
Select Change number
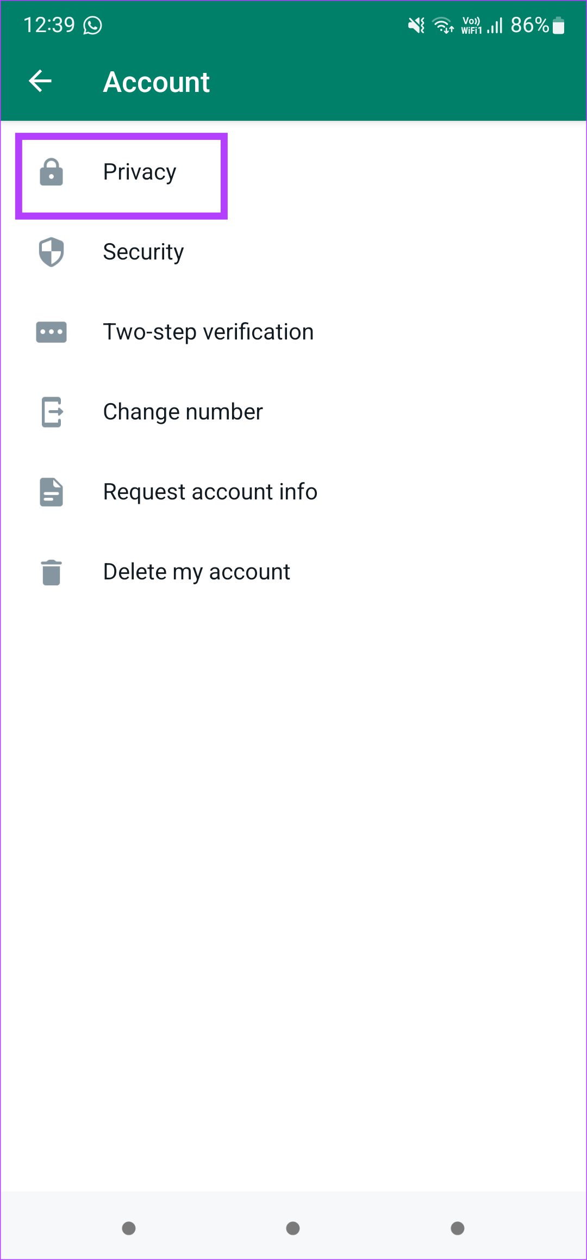coord(183,412)
